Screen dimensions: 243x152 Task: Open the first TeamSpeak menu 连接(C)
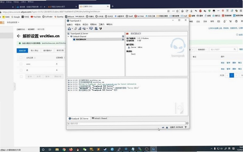point(70,24)
